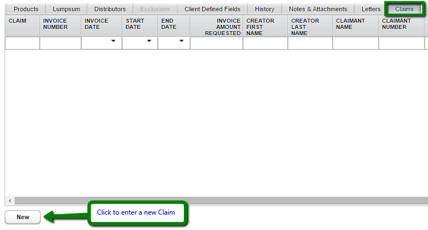Viewport: 428px width, 230px height.
Task: Open Client Defined Fields tab
Action: click(212, 9)
